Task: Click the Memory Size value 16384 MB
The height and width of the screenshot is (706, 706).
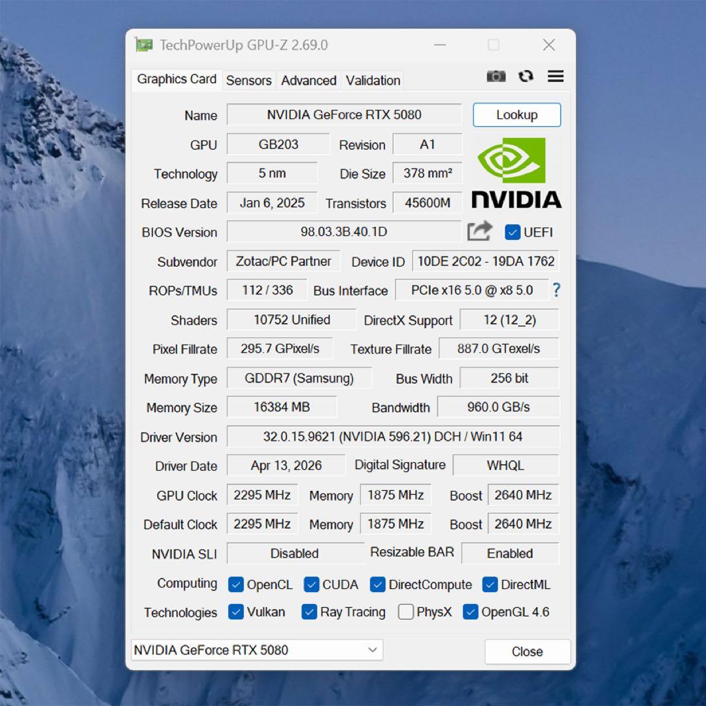Action: click(x=281, y=407)
